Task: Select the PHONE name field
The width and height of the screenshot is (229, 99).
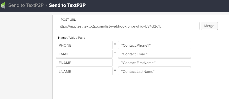Action: (84, 45)
